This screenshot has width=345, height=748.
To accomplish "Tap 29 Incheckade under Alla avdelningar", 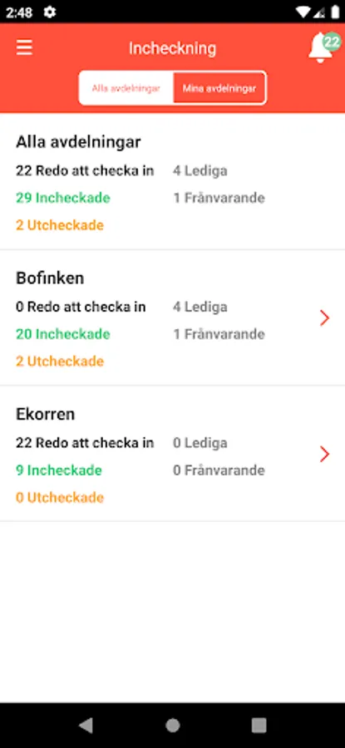I will pos(63,198).
